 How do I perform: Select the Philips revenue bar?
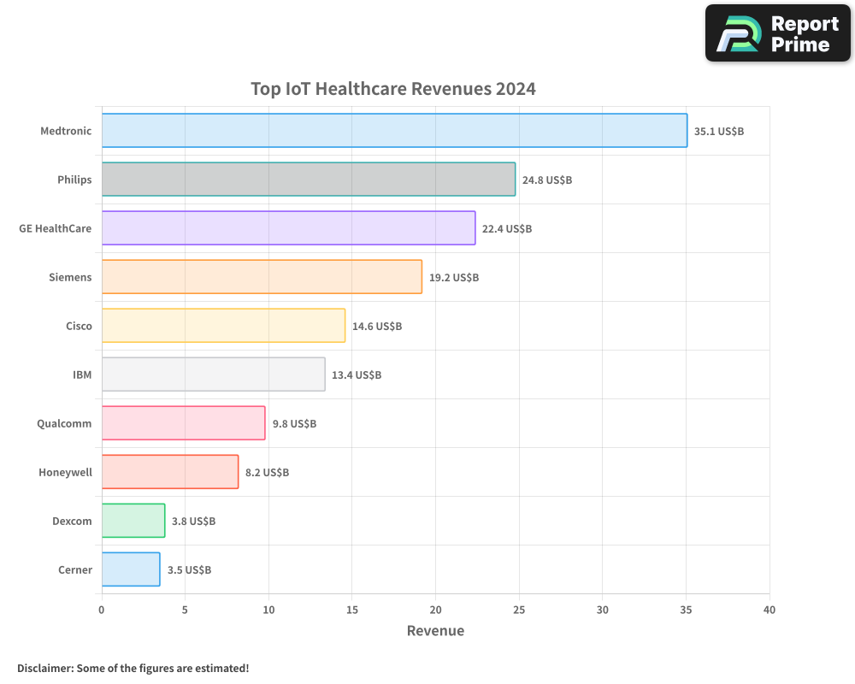pyautogui.click(x=308, y=180)
